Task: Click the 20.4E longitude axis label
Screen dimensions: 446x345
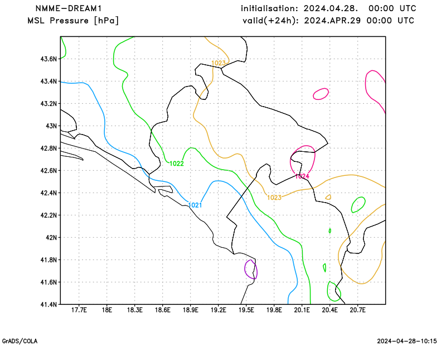Action: [330, 310]
